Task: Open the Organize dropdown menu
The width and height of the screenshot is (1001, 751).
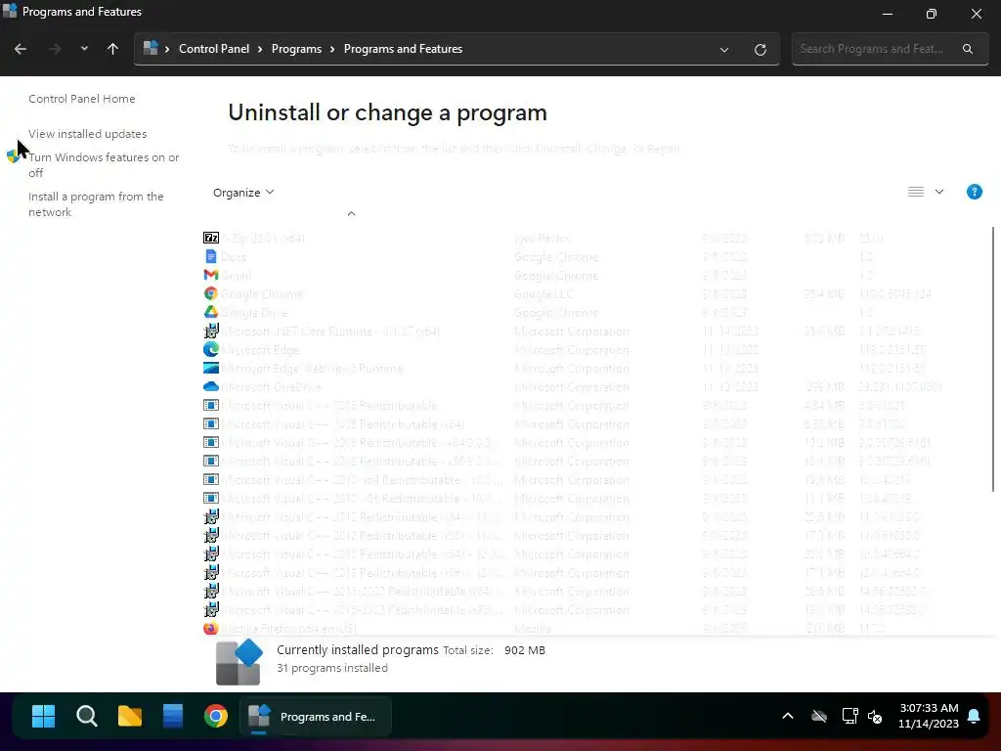Action: click(243, 193)
